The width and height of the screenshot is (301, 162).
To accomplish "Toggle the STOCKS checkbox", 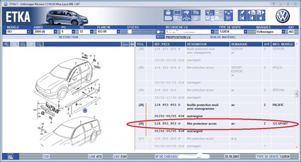I will pyautogui.click(x=130, y=32).
